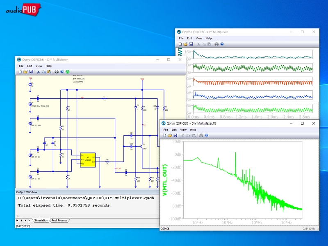
Task: Click the -100dB axis label in FFT plot
Action: point(175,219)
